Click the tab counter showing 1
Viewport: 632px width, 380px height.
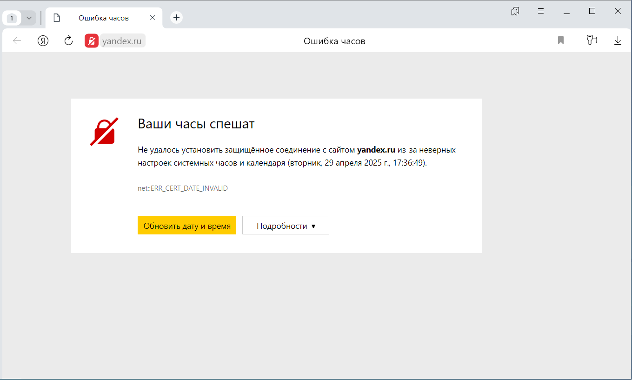12,18
